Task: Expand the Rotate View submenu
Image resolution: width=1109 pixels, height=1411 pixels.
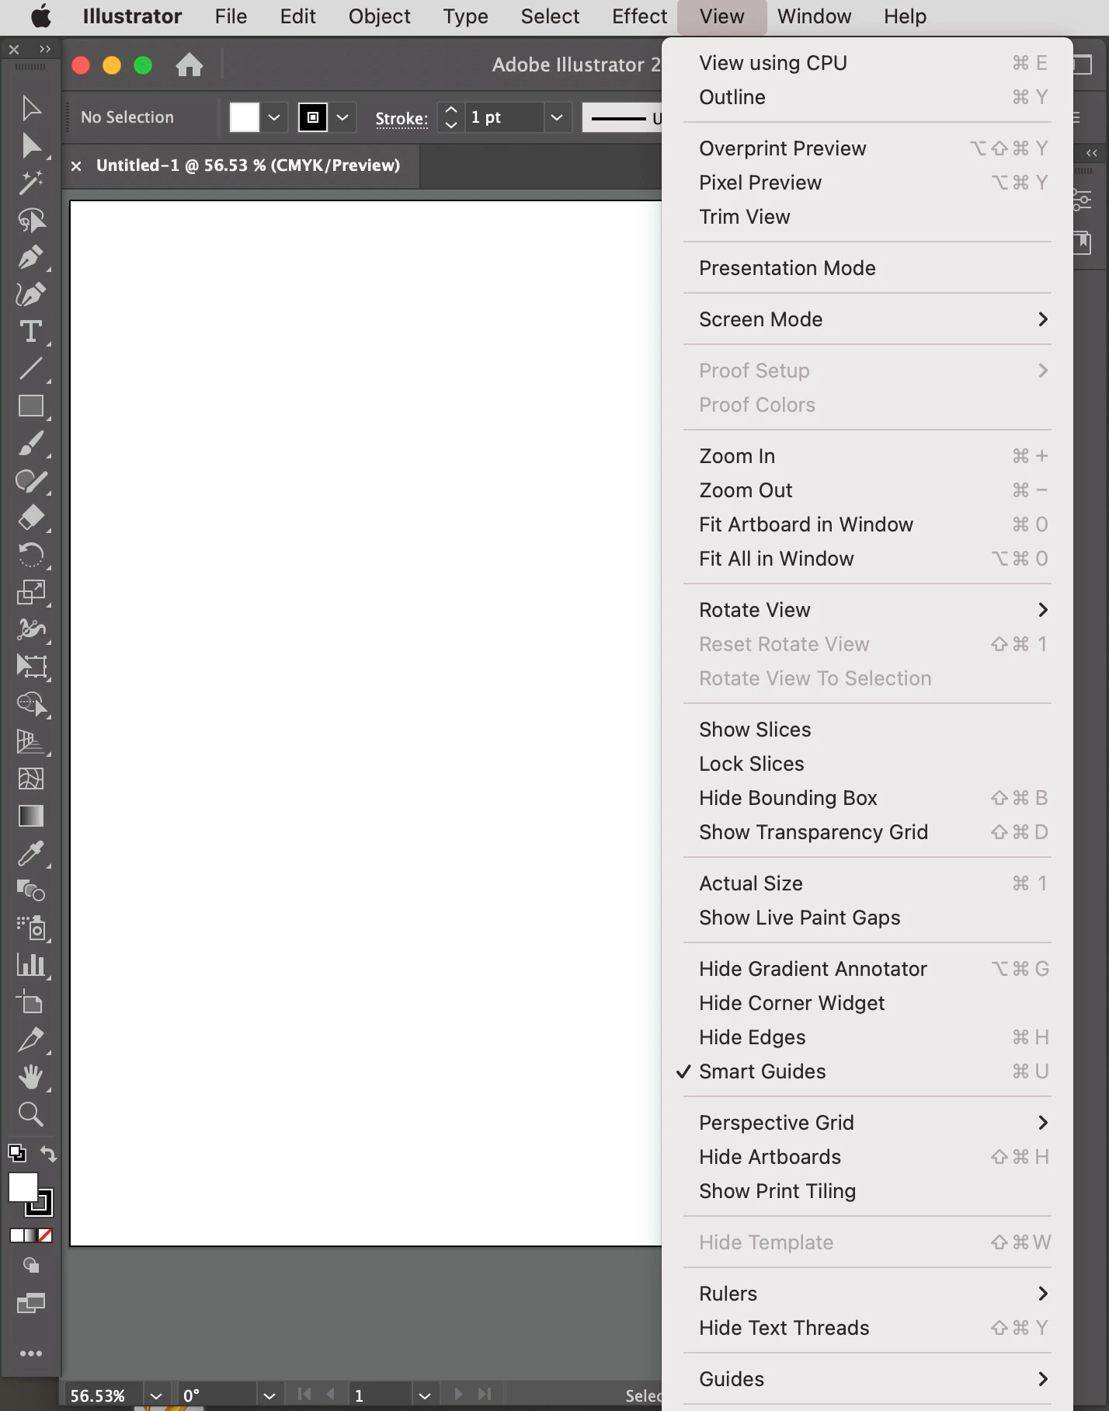Action: (x=867, y=610)
